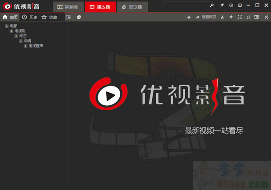Switch to the 视频库 tab
This screenshot has height=190, width=271.
click(69, 7)
